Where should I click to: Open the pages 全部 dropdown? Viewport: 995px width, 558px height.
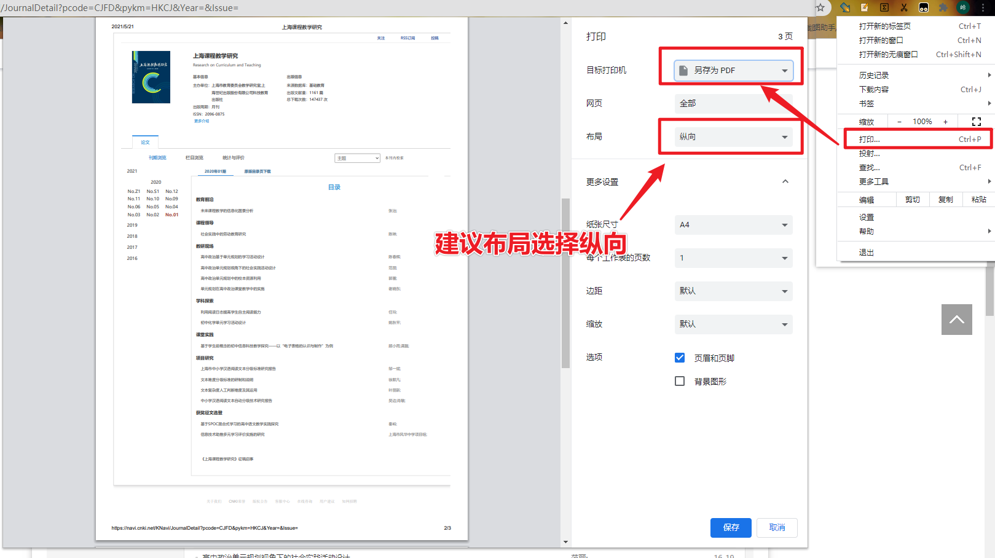tap(733, 103)
